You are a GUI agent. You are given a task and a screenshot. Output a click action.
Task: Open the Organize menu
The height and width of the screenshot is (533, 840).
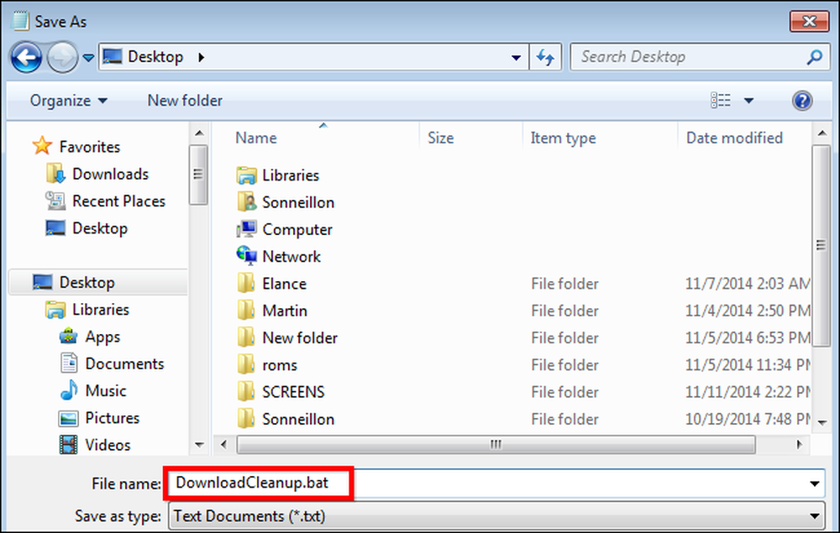pos(69,101)
